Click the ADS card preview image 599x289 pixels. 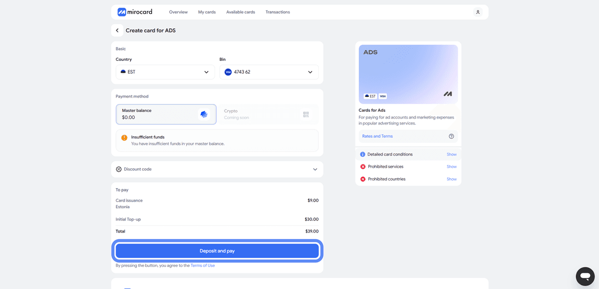point(408,74)
